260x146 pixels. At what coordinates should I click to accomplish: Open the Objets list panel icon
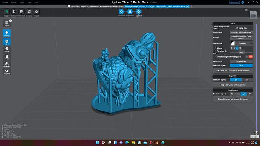pyautogui.click(x=7, y=23)
